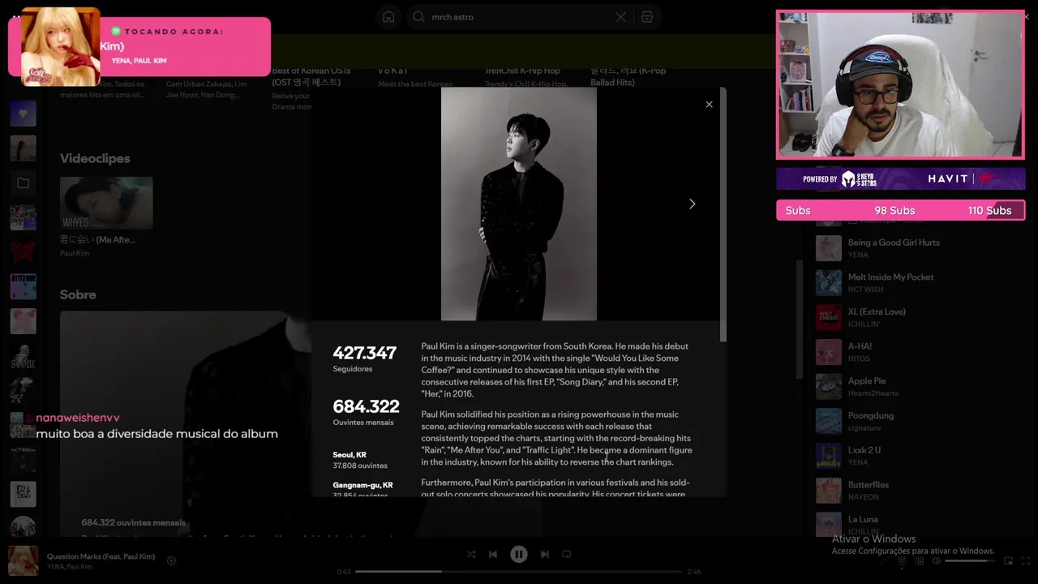Viewport: 1038px width, 584px height.
Task: Add Question Marks to Liked Songs
Action: (171, 560)
